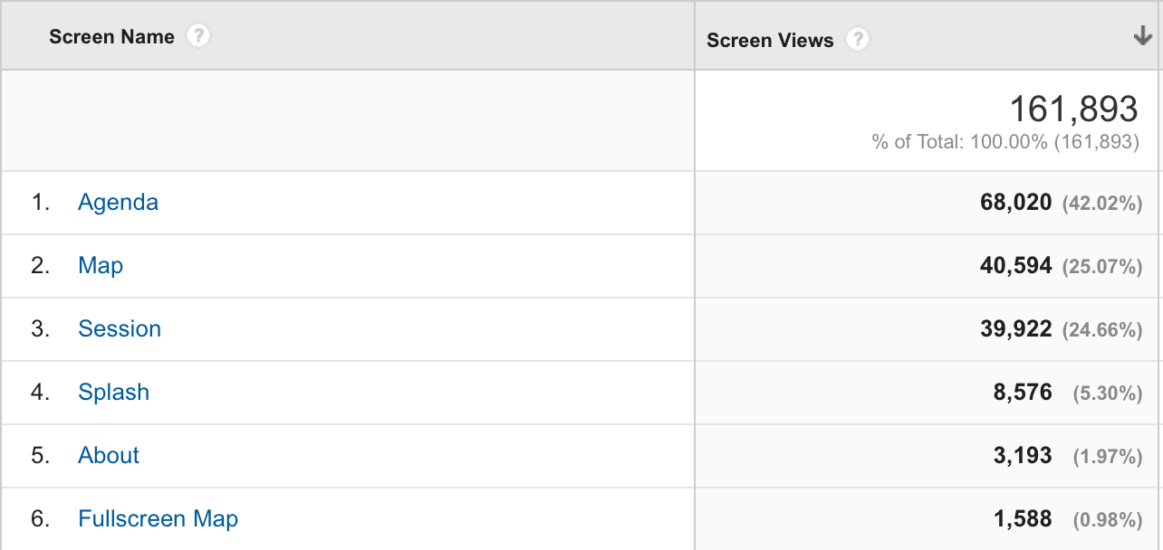Click the 40,594 views value for Map
This screenshot has width=1163, height=550.
1015,266
